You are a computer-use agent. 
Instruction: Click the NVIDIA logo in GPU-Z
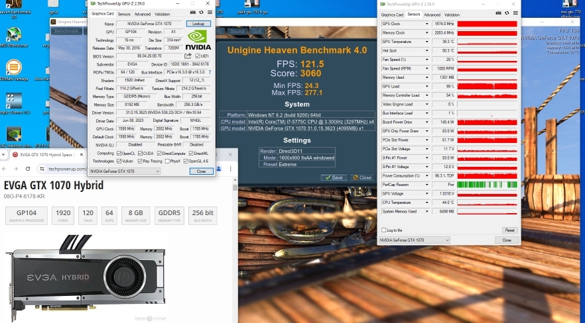coord(198,40)
